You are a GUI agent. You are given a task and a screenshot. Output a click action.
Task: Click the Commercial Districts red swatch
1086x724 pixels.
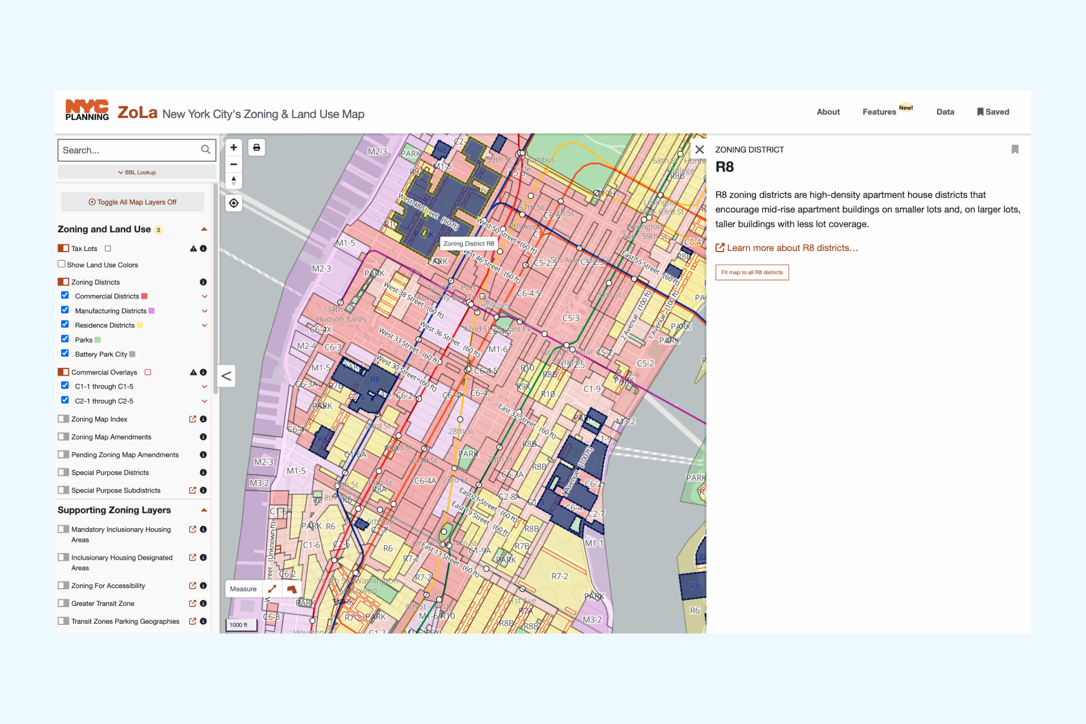[x=144, y=296]
